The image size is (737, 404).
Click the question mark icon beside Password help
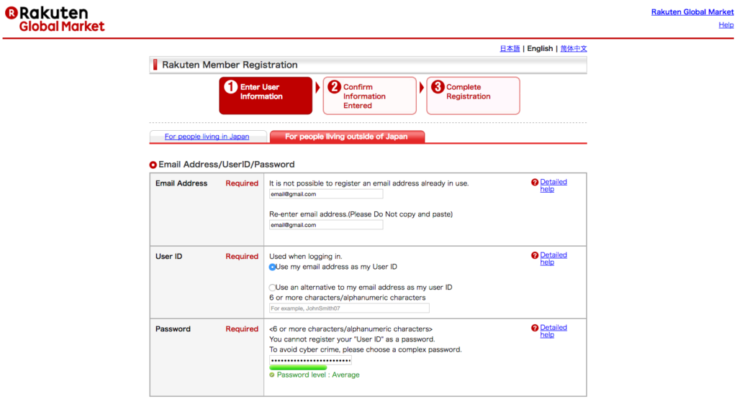tap(535, 329)
